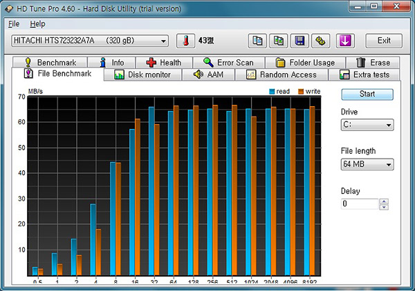415x291 pixels.
Task: Click the Delay input field
Action: click(360, 204)
